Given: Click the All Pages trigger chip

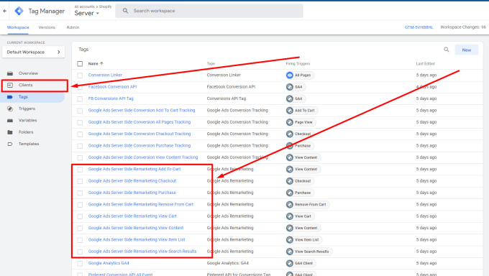Looking at the screenshot, I should 300,75.
